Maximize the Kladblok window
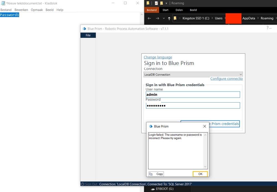 click(x=125, y=3)
